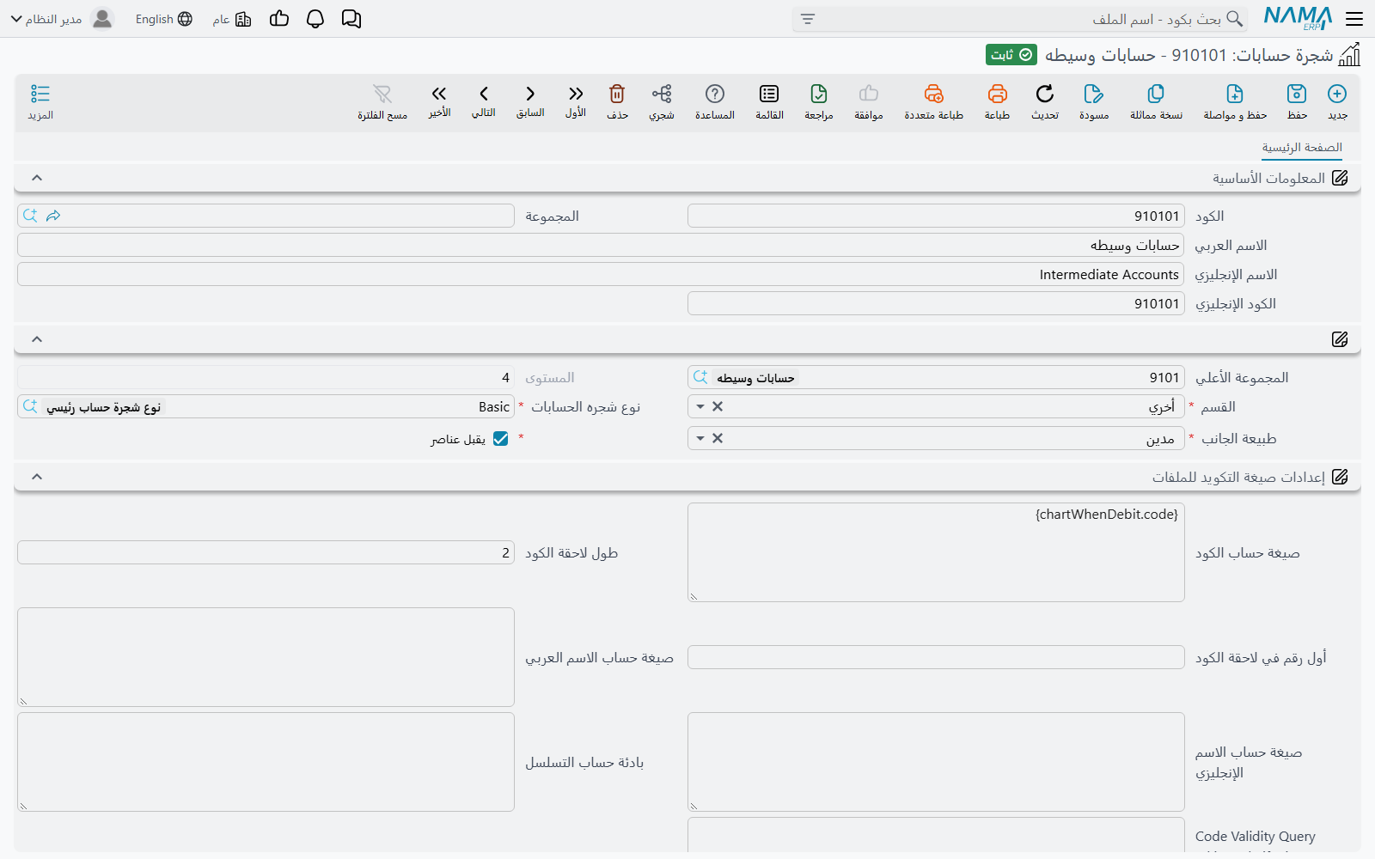Screen dimensions: 1375x859
Task: Open المساعدة (Help) icon
Action: (715, 94)
